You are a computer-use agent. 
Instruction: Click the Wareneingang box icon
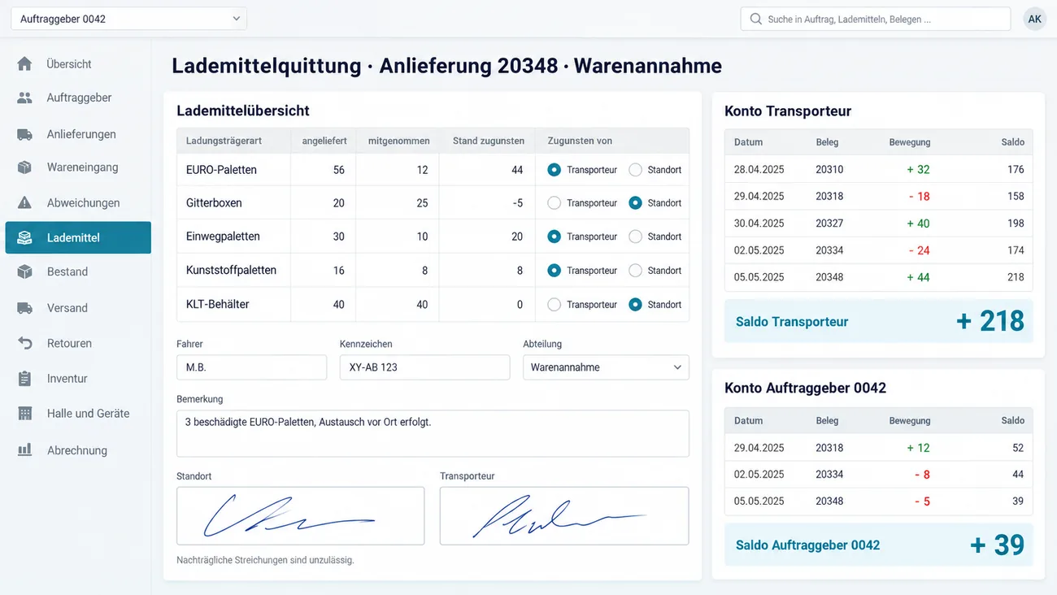pyautogui.click(x=24, y=167)
